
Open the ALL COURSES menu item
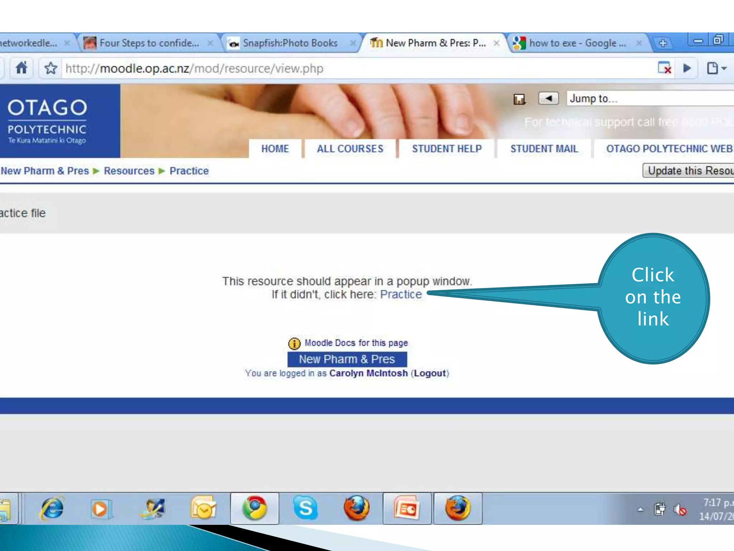(350, 149)
